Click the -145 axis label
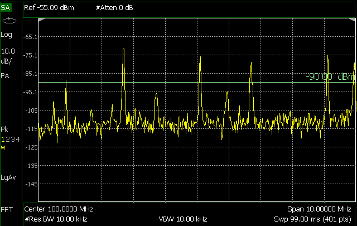This screenshot has height=226, width=357. point(32,184)
